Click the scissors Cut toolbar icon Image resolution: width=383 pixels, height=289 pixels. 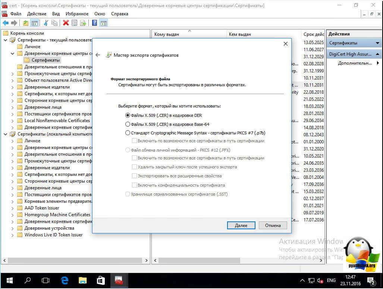coord(46,23)
